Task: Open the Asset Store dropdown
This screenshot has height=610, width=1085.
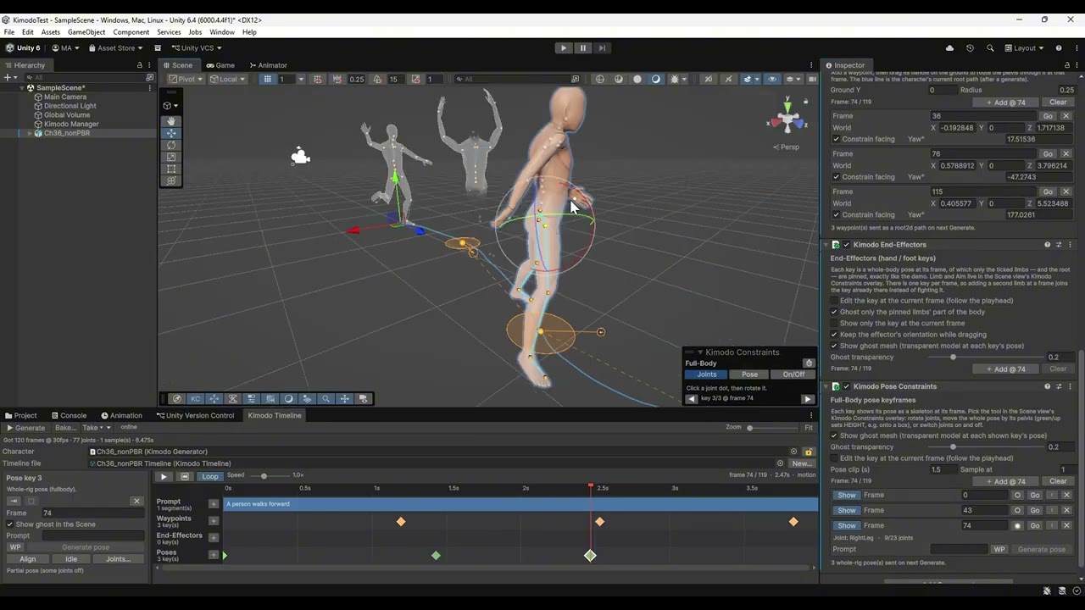Action: [115, 48]
